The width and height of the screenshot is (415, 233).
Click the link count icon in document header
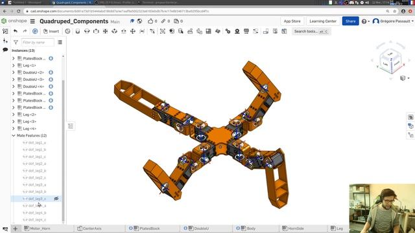click(x=163, y=21)
